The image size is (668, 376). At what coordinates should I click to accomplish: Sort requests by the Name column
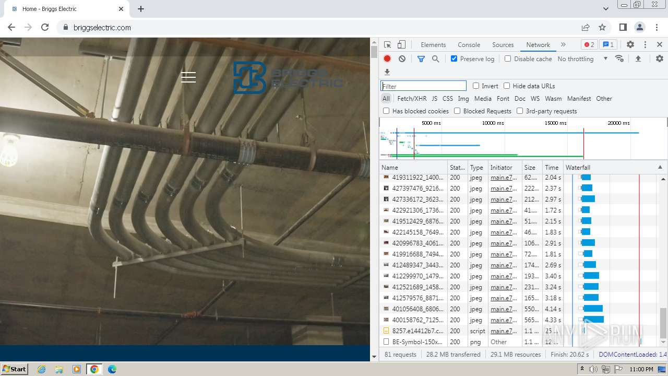413,168
